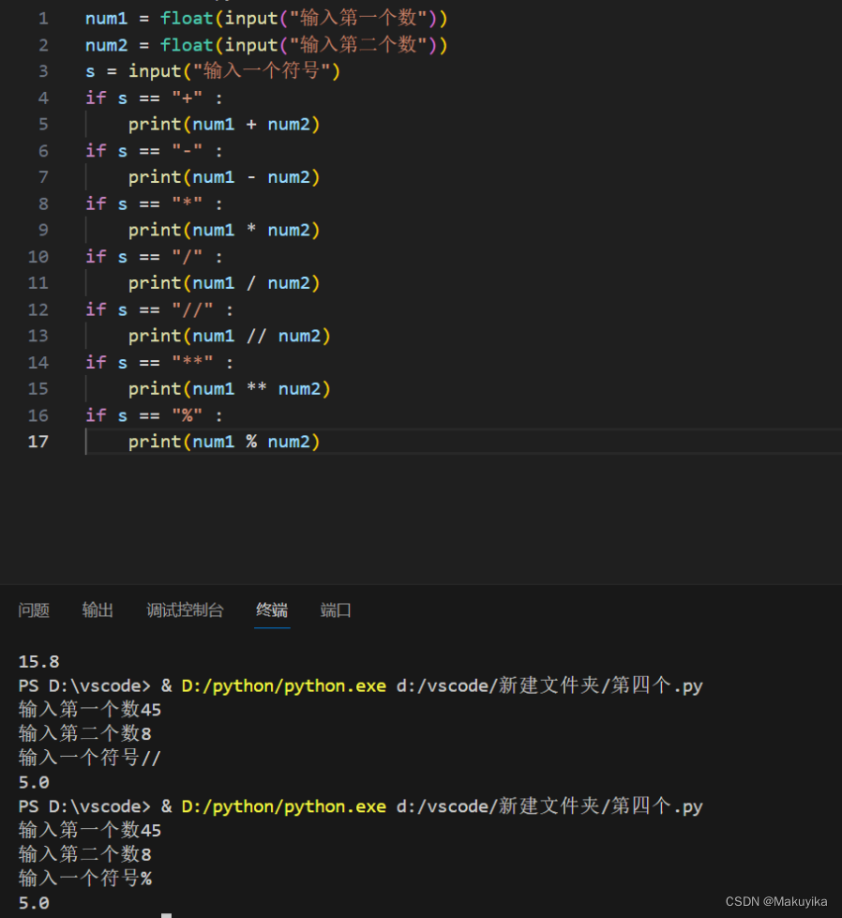Click the final 5.0 output in terminal
Image resolution: width=842 pixels, height=918 pixels.
pyautogui.click(x=34, y=902)
